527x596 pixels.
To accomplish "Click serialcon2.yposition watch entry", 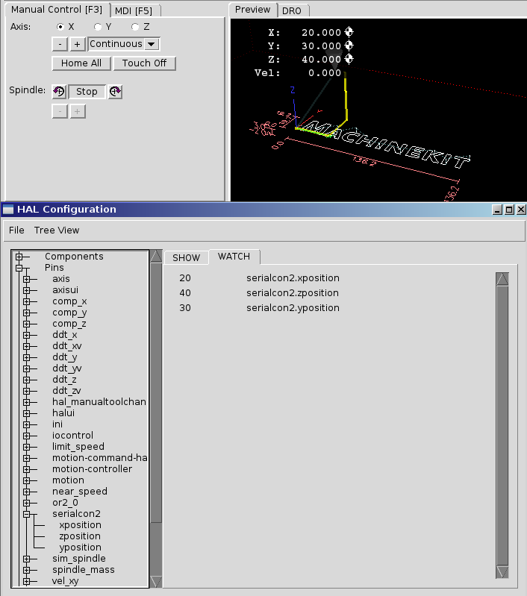I will click(x=293, y=308).
